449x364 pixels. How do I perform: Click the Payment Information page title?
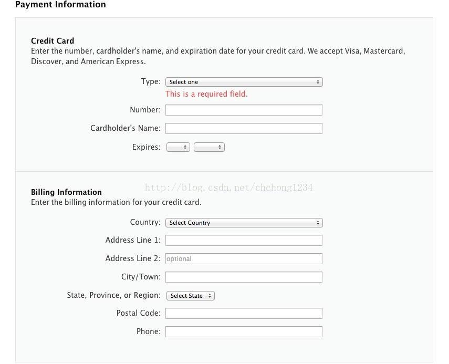coord(60,5)
